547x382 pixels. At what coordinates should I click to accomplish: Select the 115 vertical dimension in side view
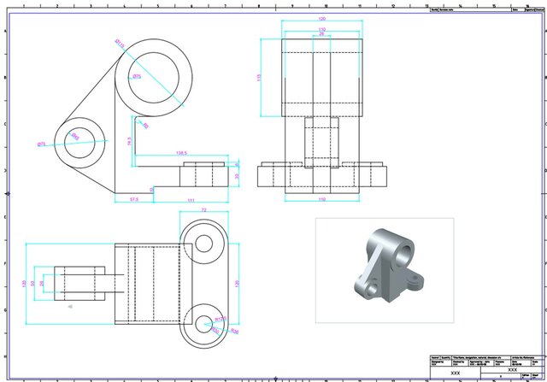tap(259, 78)
